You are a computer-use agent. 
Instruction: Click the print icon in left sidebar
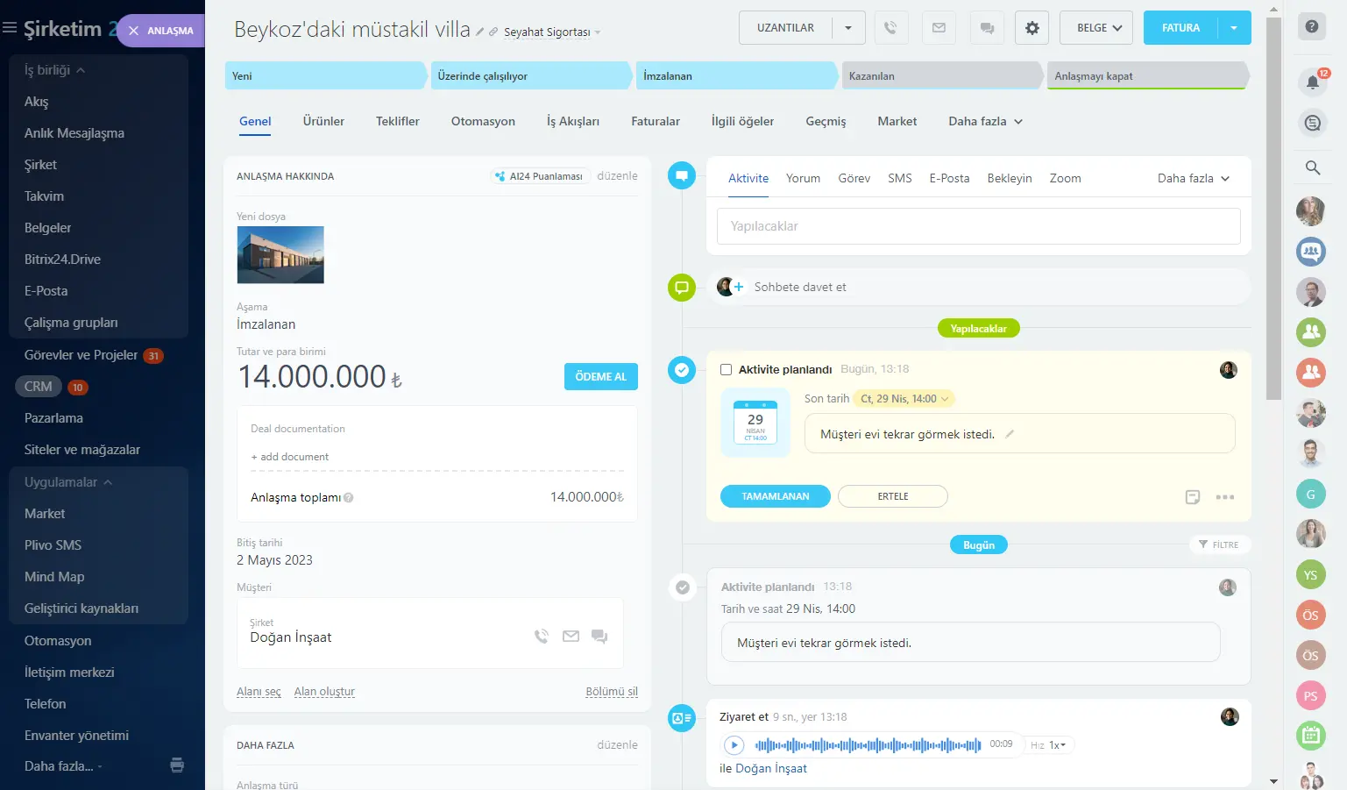pyautogui.click(x=177, y=765)
